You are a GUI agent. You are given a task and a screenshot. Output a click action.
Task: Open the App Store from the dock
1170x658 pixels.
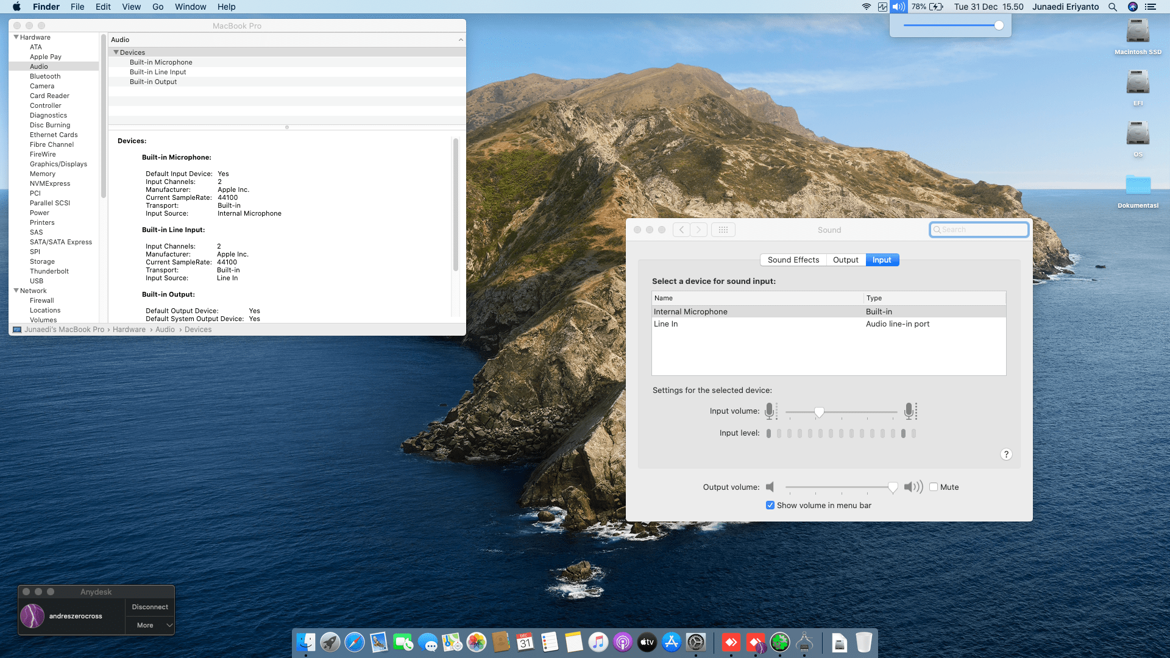(671, 642)
